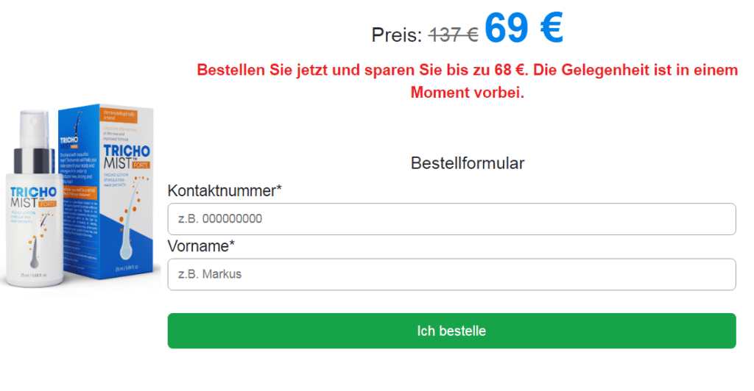Viewport: 754px width, 391px height.
Task: Click the large blue 69 € price
Action: click(524, 29)
